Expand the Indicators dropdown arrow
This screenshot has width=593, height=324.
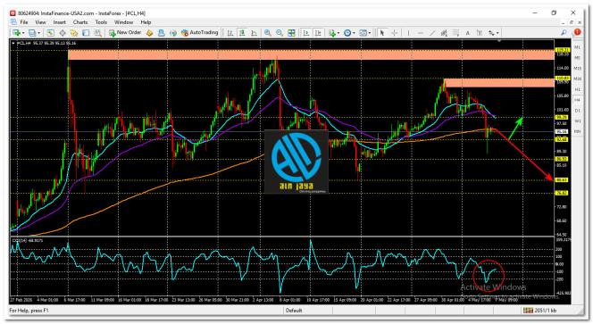click(338, 33)
